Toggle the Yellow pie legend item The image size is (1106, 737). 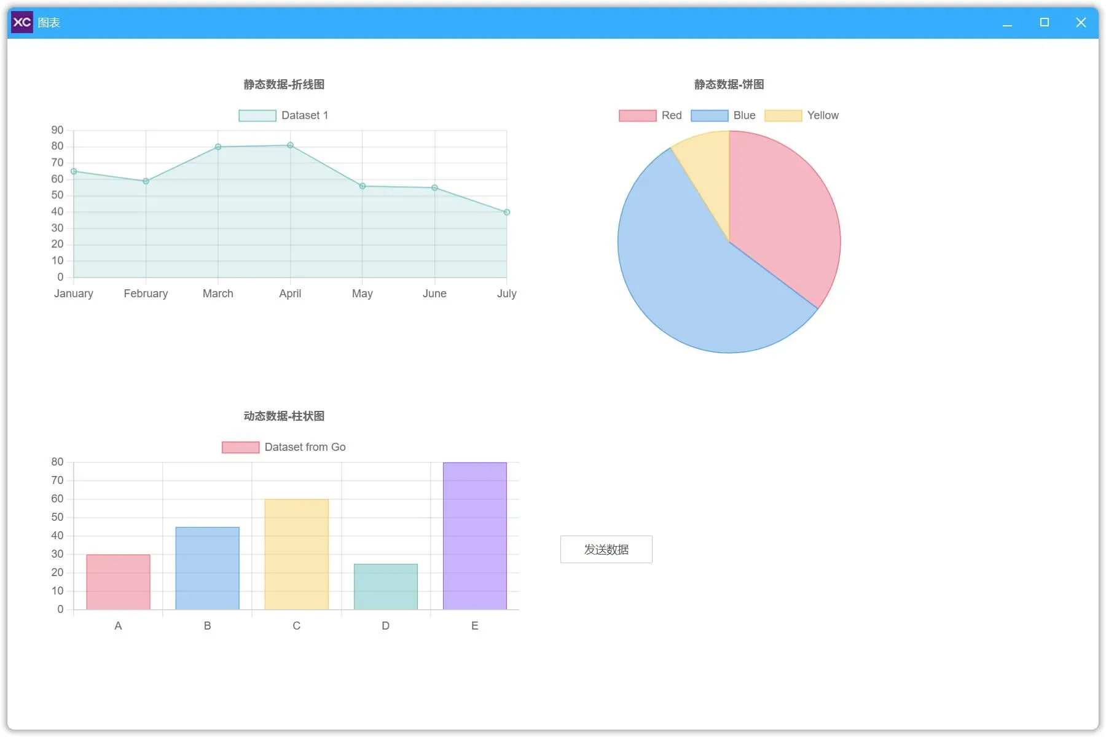[801, 115]
